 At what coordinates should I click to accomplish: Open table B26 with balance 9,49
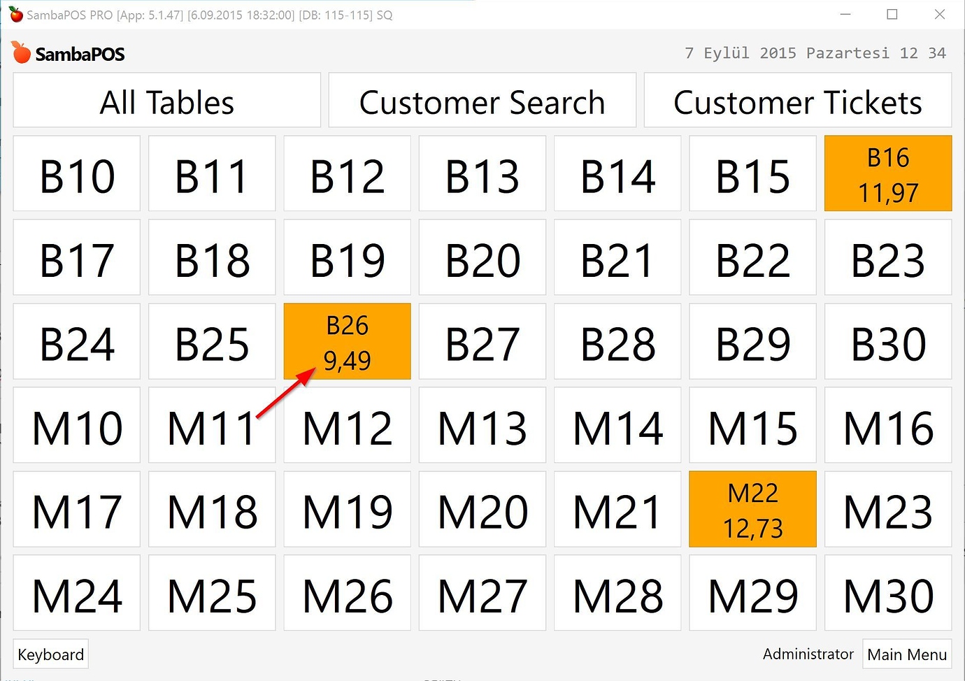click(x=347, y=341)
